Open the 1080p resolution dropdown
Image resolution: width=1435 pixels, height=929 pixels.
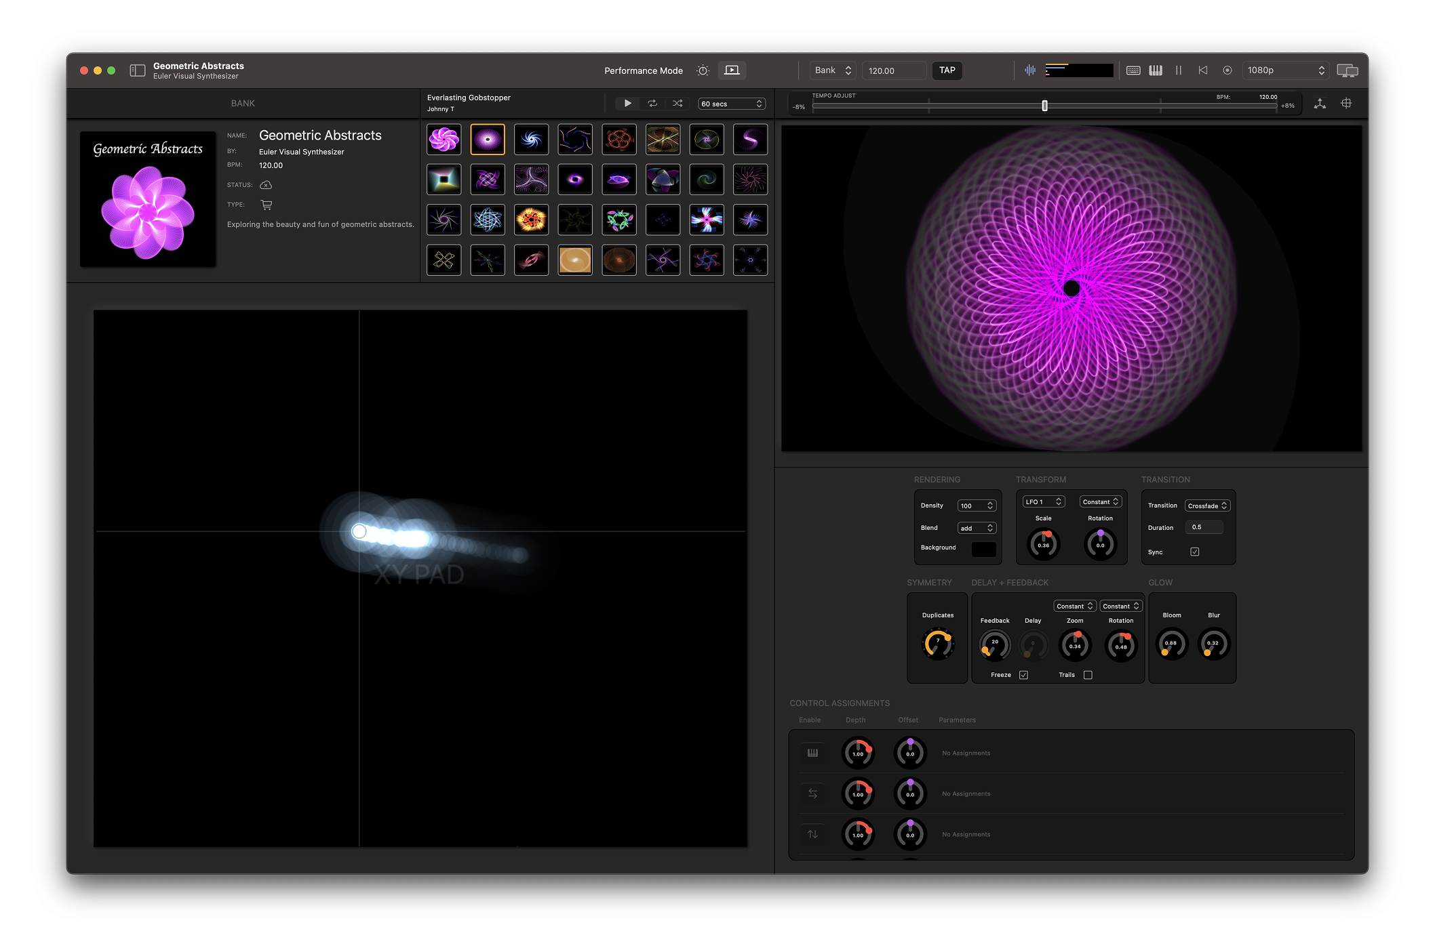point(1285,70)
